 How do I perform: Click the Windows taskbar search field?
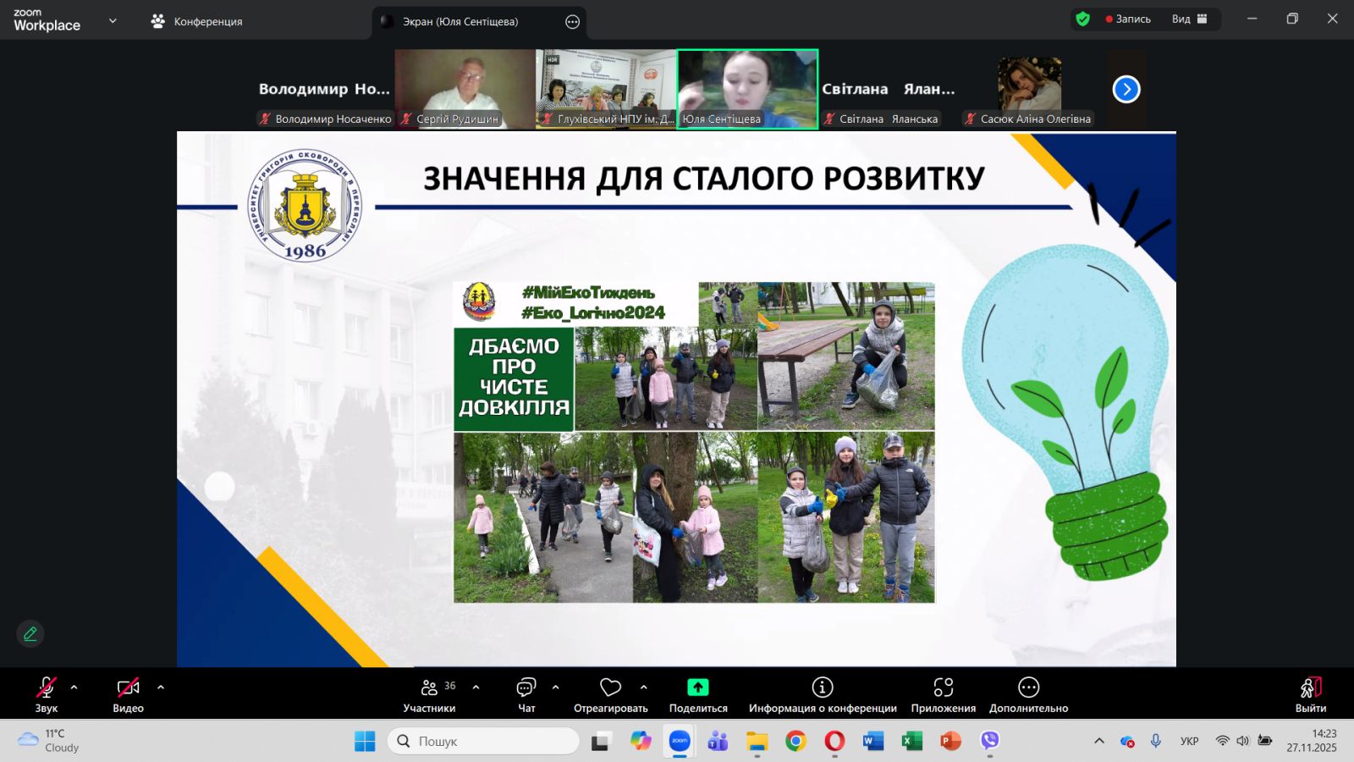484,741
